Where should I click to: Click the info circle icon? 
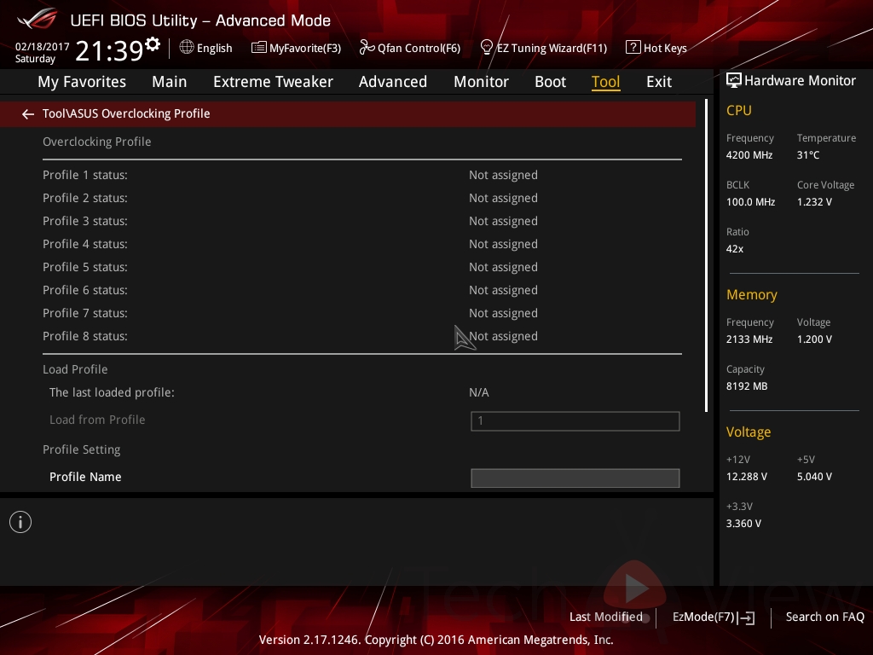(x=20, y=522)
